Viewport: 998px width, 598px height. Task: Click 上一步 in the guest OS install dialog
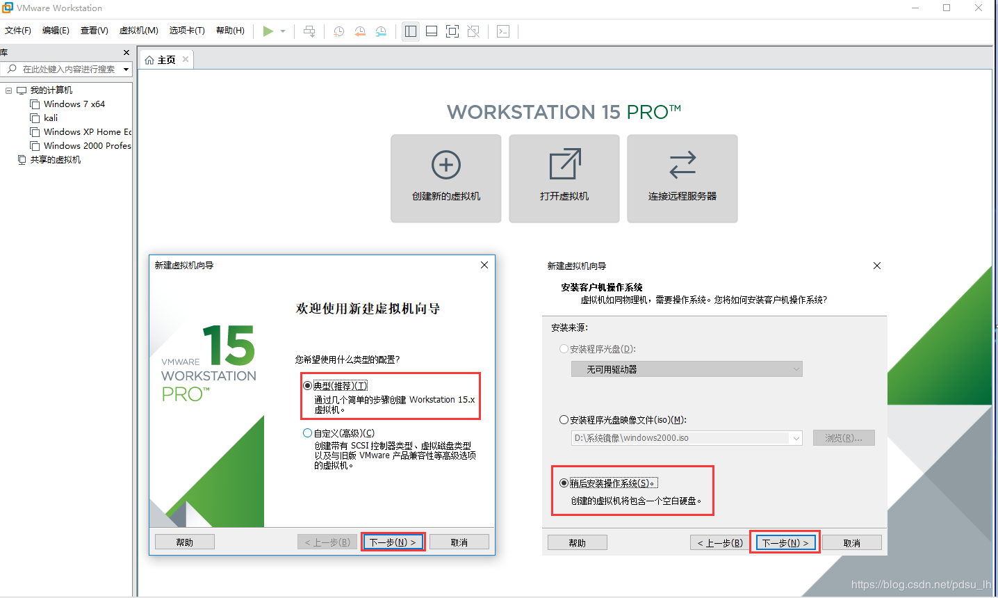[720, 543]
